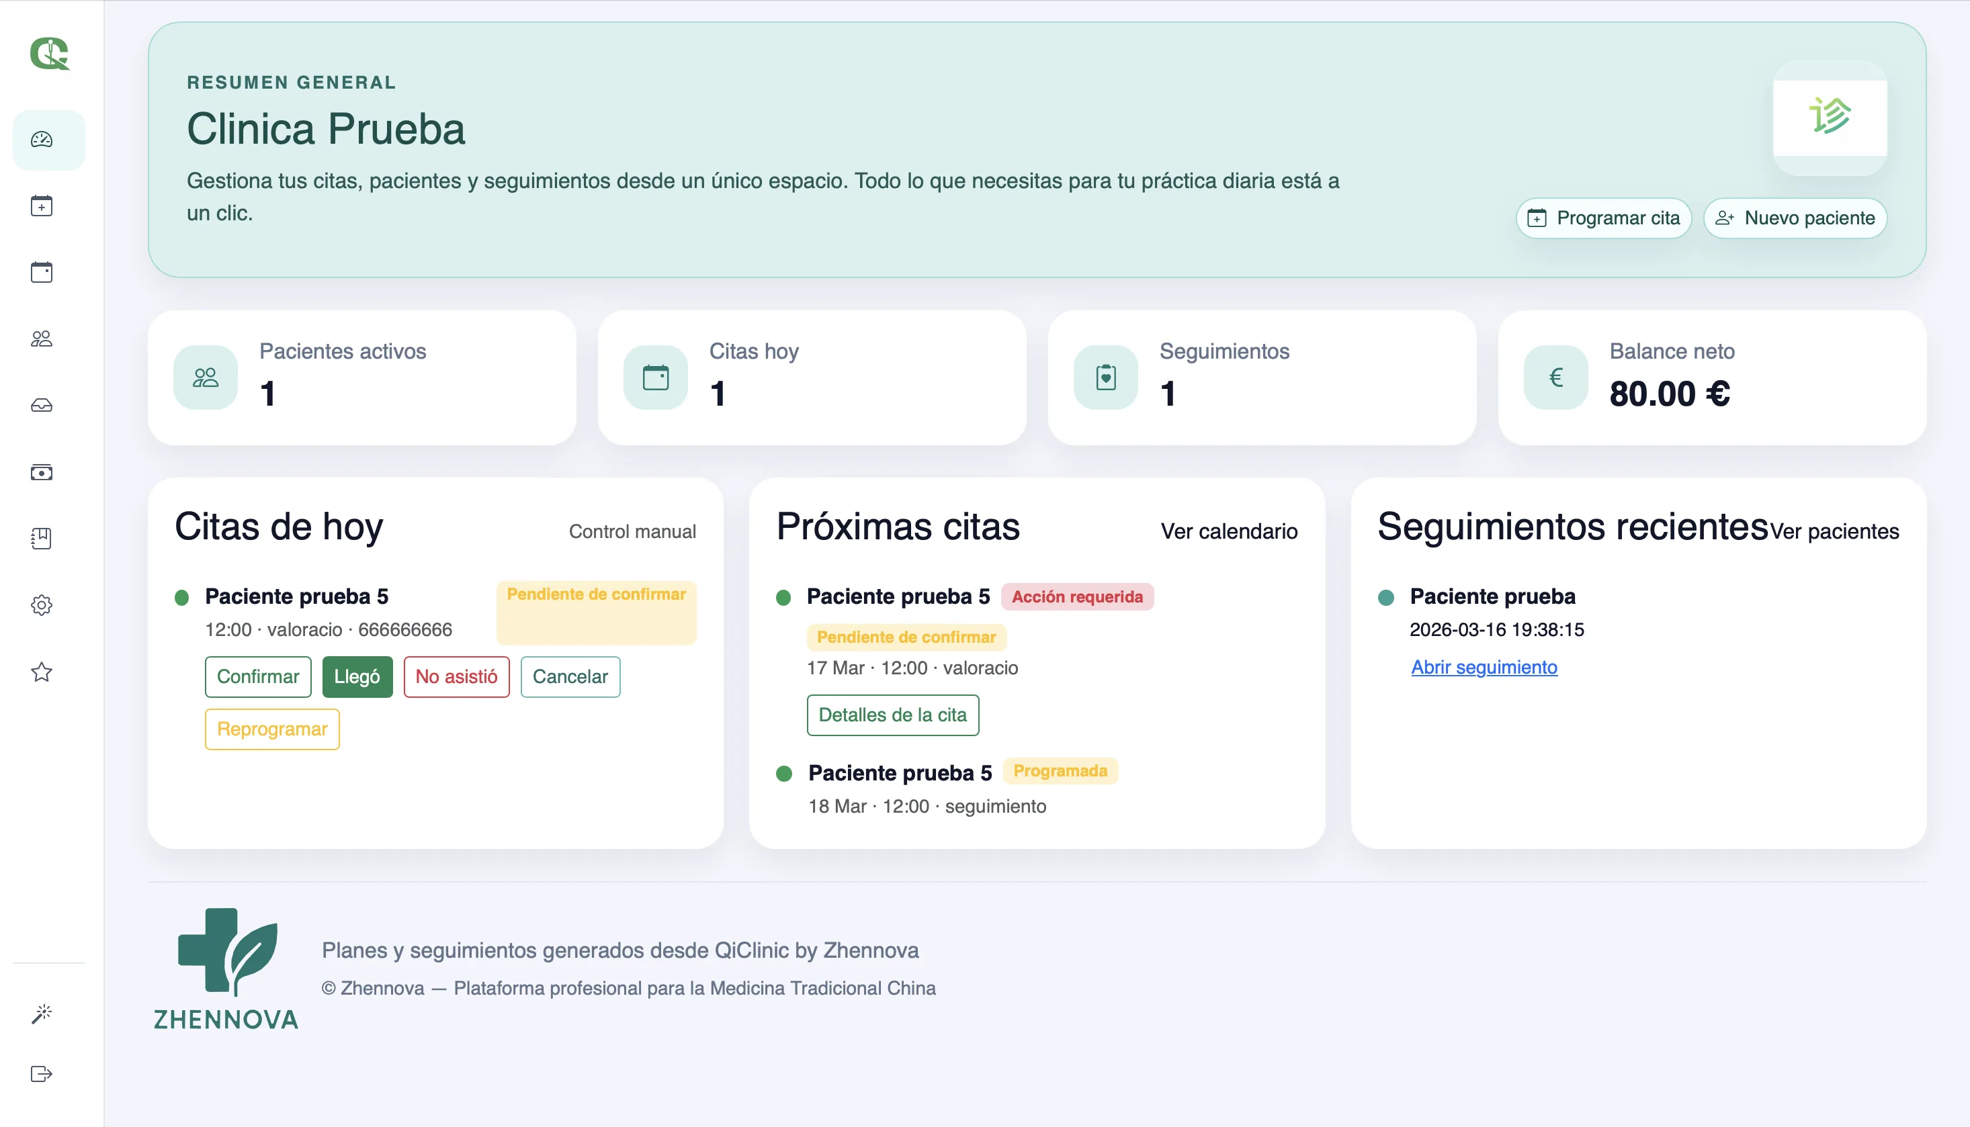Open the magic wand icon in sidebar
The height and width of the screenshot is (1127, 1970).
[42, 1013]
